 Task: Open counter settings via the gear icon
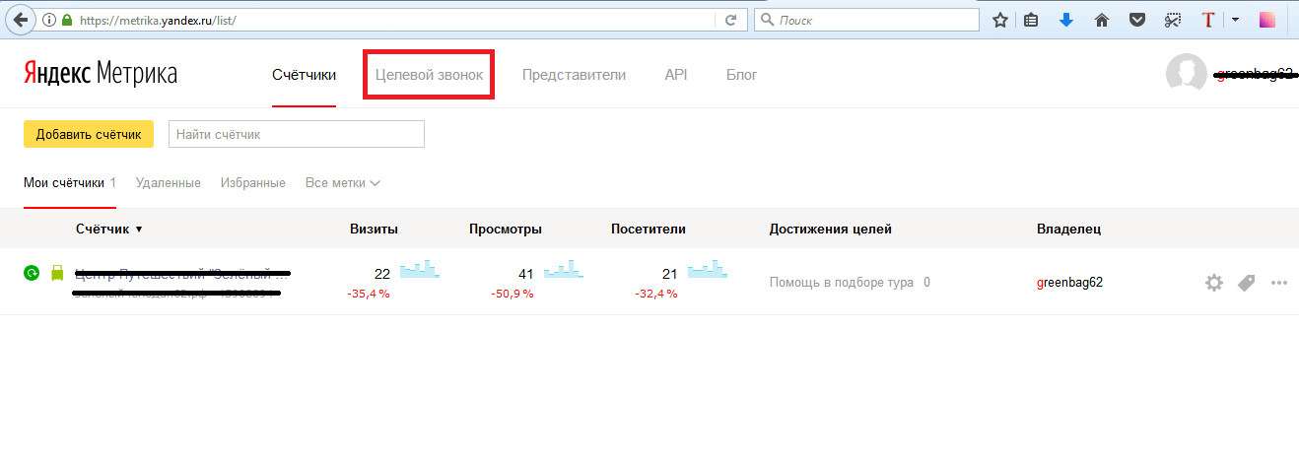(x=1214, y=283)
